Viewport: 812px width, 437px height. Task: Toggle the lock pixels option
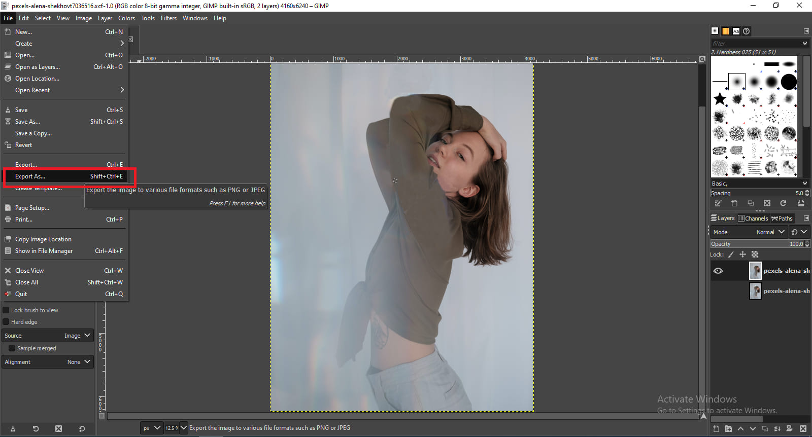731,254
